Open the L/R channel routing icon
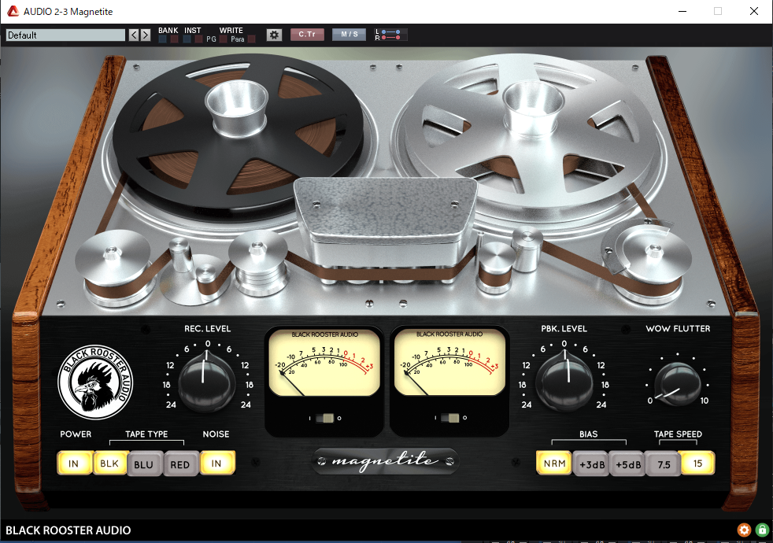Viewport: 773px width, 543px height. (390, 35)
